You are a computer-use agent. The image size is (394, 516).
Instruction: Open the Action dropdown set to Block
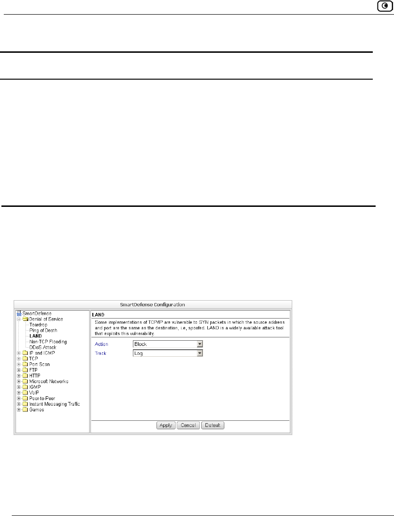(x=168, y=344)
